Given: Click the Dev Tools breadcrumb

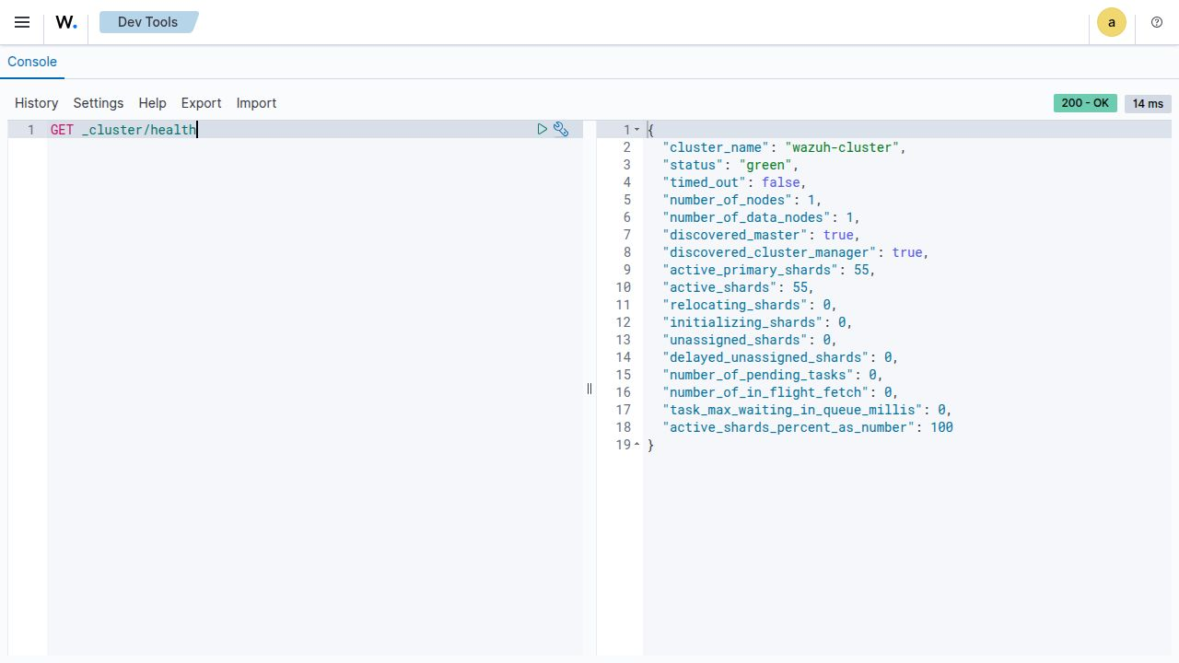Looking at the screenshot, I should [148, 22].
